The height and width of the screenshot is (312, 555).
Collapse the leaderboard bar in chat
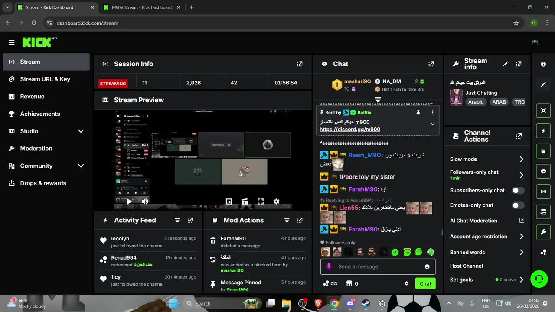pos(378,100)
